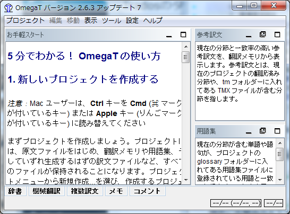Maximize the お手軽スタート pane
Screen dimensions: 290x214
[x=183, y=34]
